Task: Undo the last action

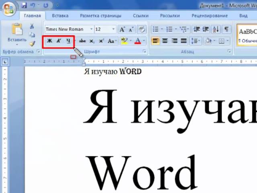Action: point(33,5)
